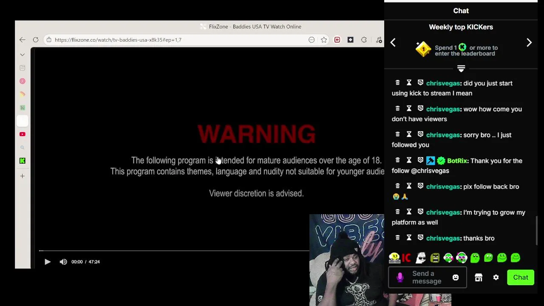Timeout user on 'plx follow back' message
Screen dimensions: 544x306
click(x=409, y=186)
